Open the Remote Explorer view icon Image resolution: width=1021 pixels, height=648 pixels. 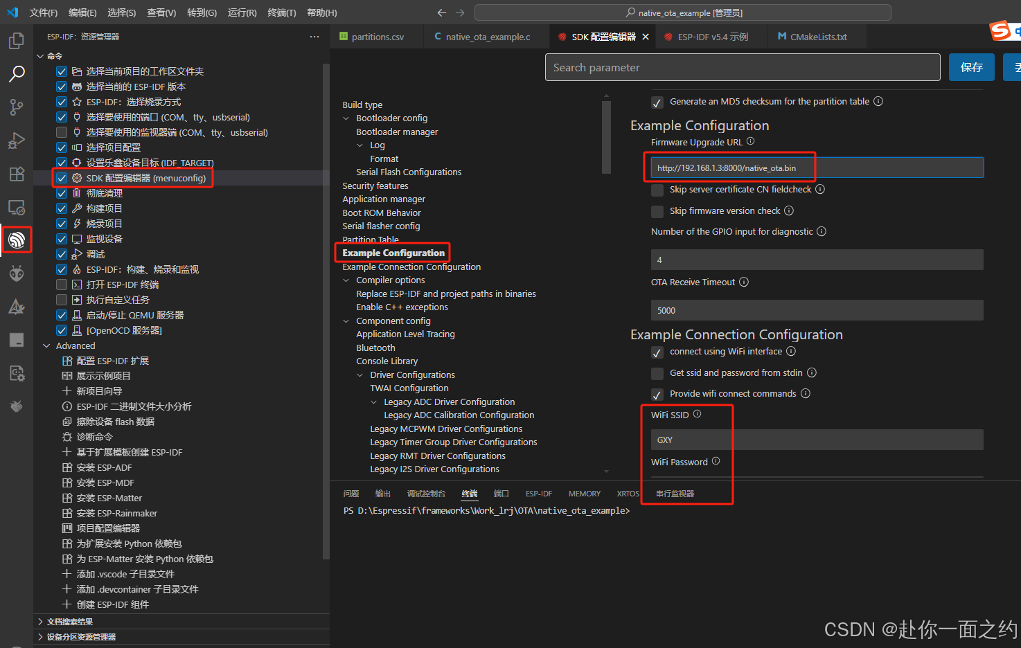17,207
